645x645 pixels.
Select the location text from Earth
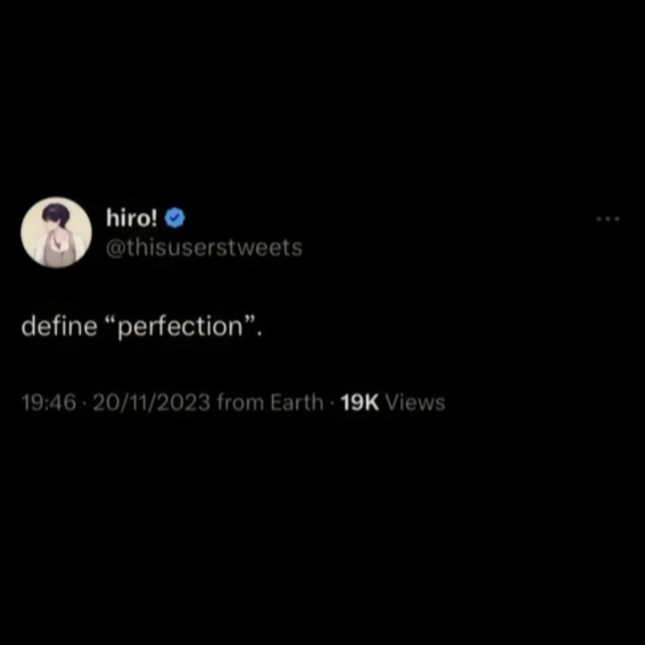(x=269, y=402)
